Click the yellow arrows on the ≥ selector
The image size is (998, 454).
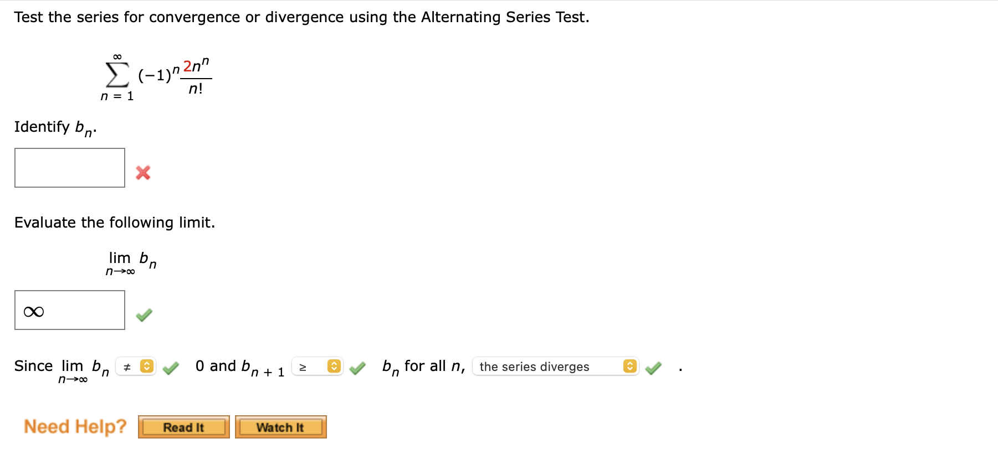point(333,367)
